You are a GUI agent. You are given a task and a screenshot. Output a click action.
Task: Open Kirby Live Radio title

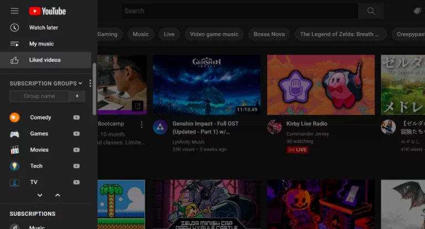point(307,124)
